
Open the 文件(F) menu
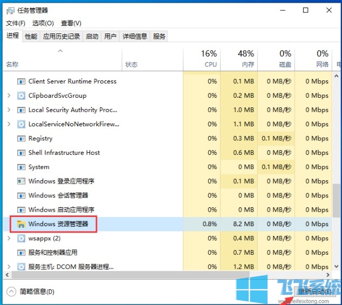click(x=16, y=23)
